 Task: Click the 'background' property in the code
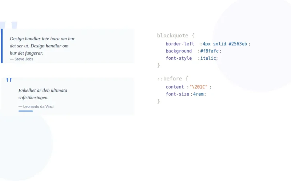[x=178, y=51]
